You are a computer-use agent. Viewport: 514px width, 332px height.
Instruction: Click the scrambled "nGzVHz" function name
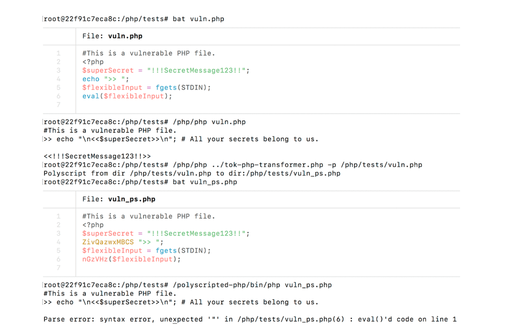[95, 259]
